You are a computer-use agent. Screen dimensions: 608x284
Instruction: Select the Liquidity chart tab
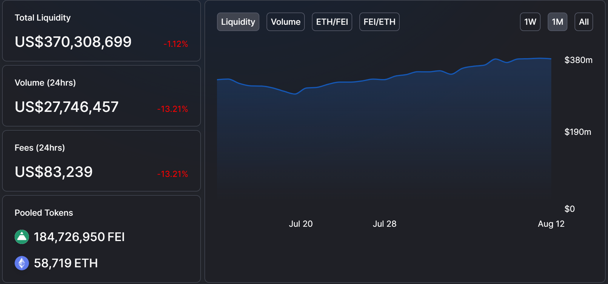(x=238, y=22)
